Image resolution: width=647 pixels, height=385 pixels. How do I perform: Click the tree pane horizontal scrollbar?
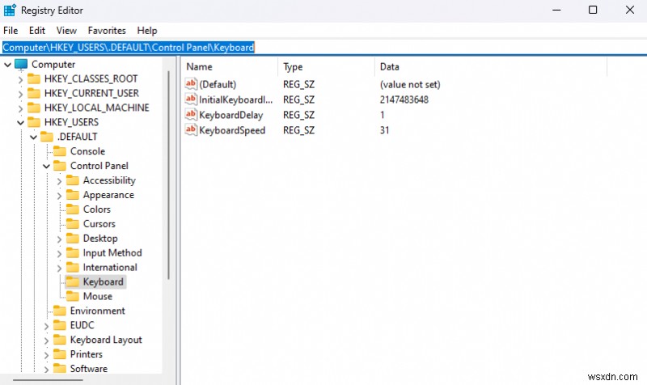(x=48, y=379)
